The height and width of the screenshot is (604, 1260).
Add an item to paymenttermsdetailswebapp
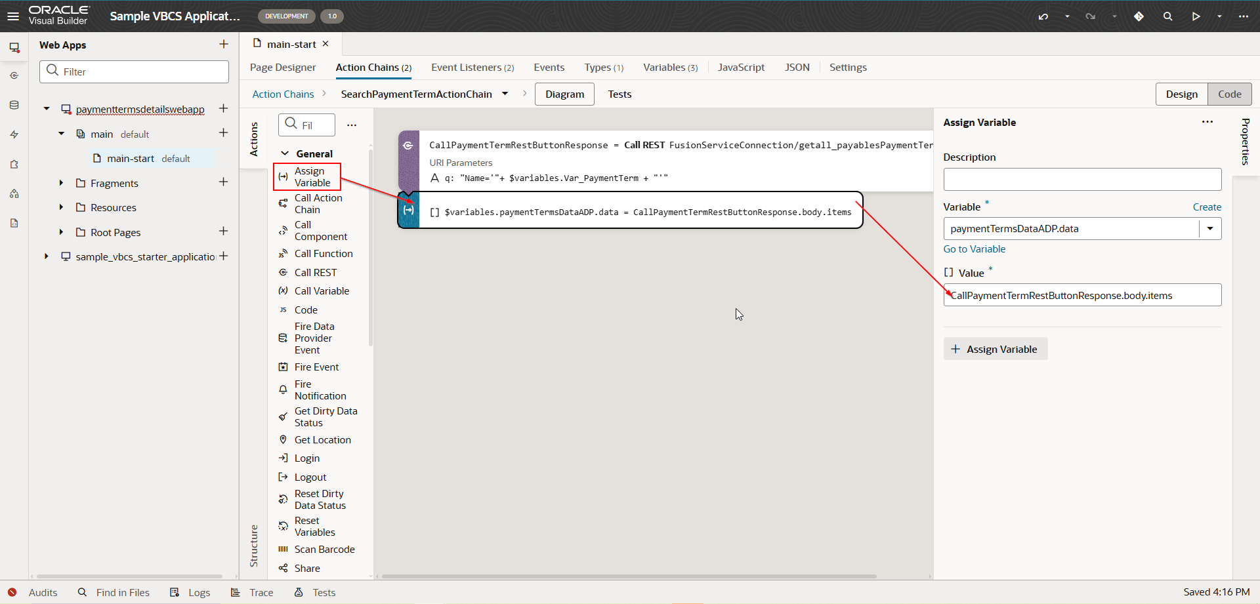pyautogui.click(x=224, y=108)
